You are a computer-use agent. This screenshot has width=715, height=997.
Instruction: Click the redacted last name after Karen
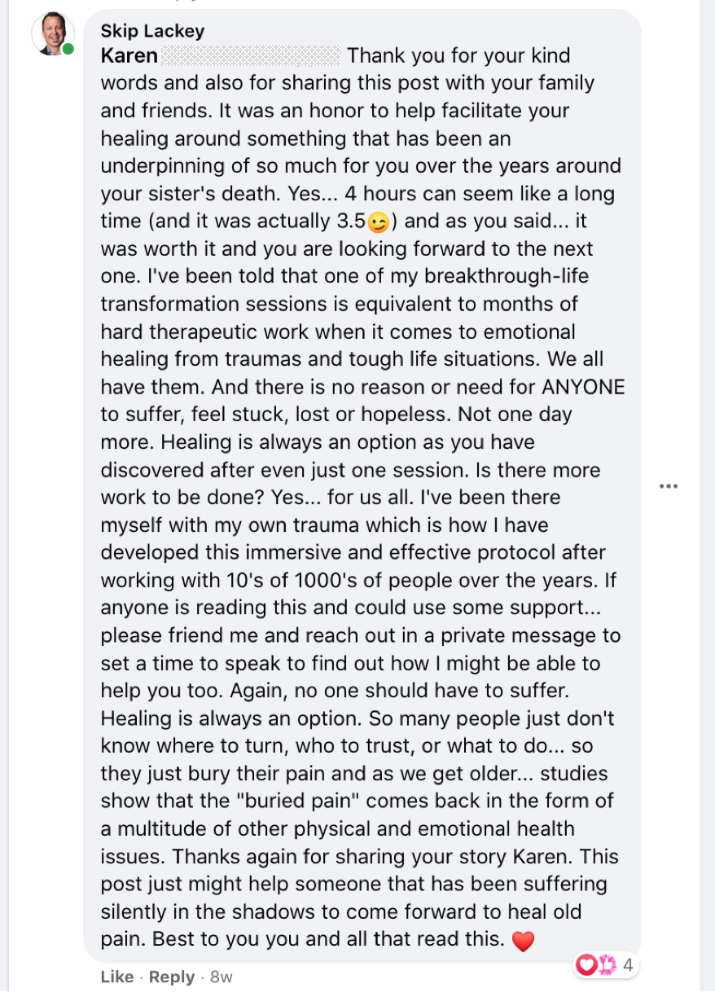coord(250,55)
